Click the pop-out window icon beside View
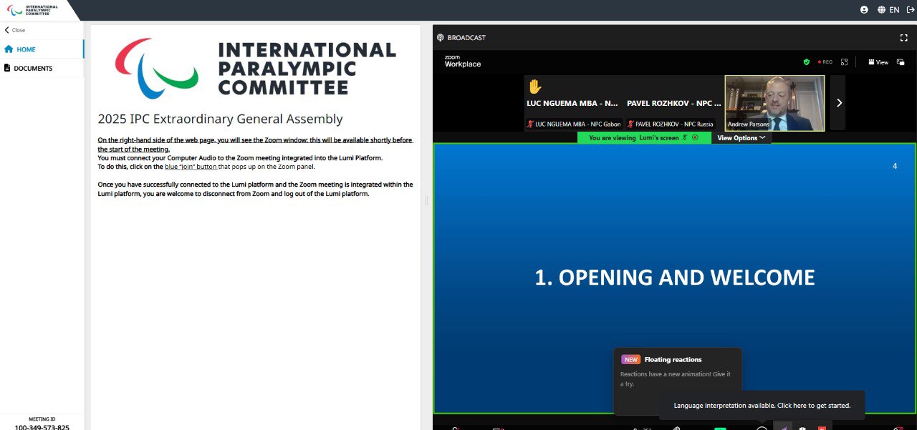 click(x=900, y=62)
